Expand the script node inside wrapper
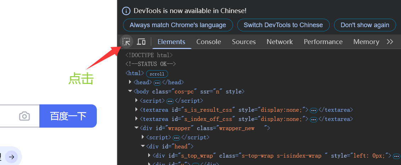Screen dimensions: 401x165 143,137
